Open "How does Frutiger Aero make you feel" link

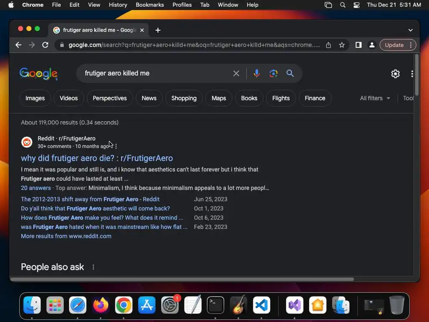click(102, 218)
